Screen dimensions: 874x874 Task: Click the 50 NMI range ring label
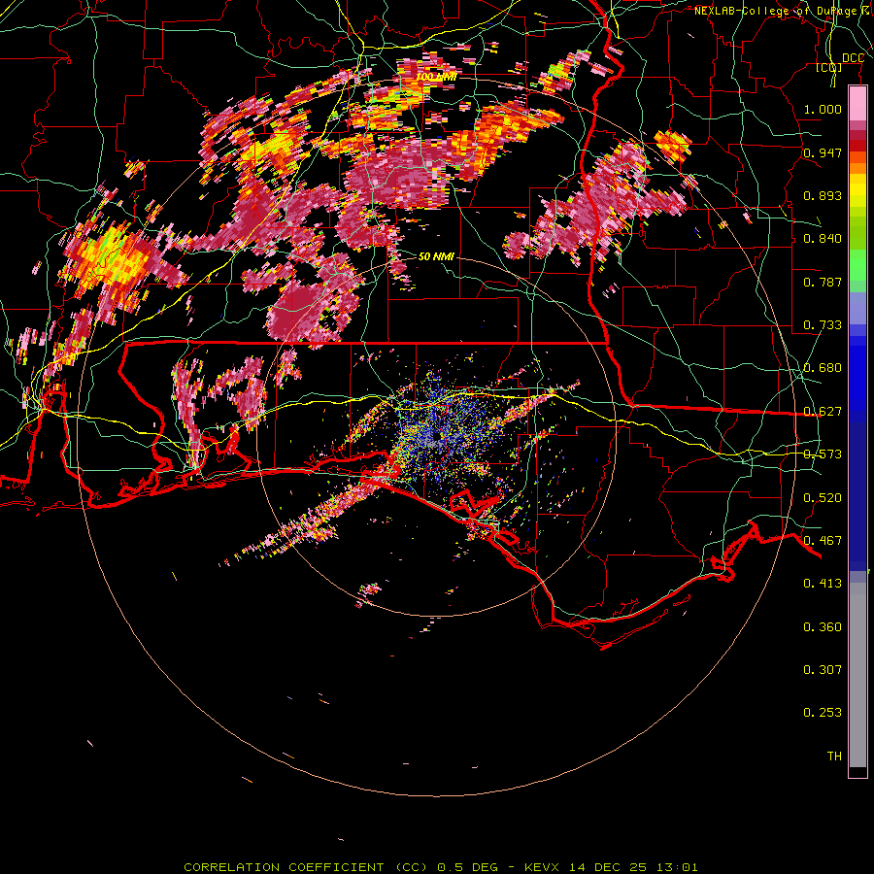pyautogui.click(x=436, y=256)
